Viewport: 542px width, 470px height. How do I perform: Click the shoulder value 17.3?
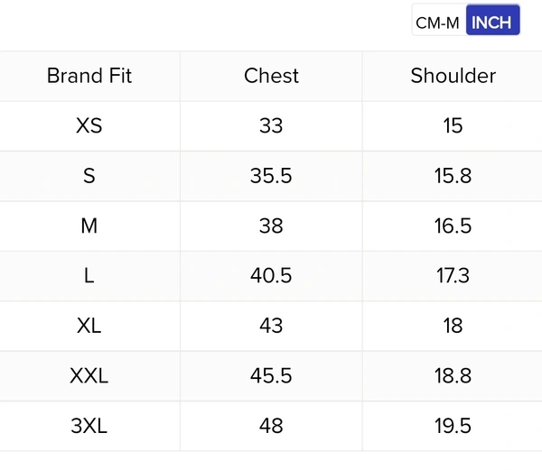coord(453,276)
